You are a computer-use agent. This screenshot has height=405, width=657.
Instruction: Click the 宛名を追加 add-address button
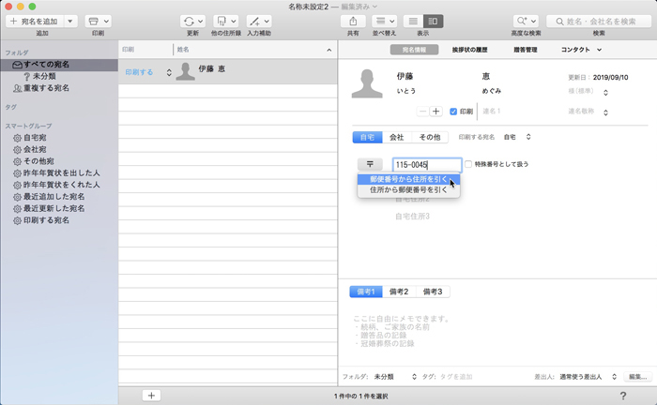click(x=33, y=21)
